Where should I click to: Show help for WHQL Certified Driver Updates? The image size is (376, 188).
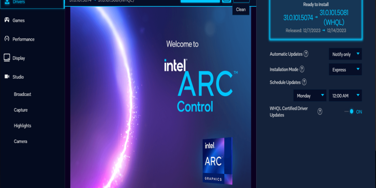pyautogui.click(x=320, y=111)
